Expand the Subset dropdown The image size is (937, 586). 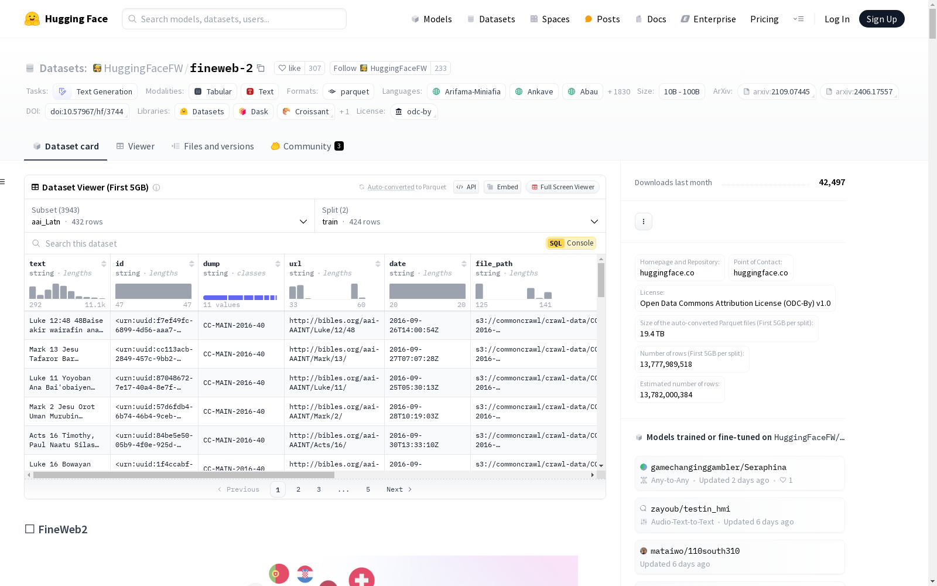click(170, 216)
